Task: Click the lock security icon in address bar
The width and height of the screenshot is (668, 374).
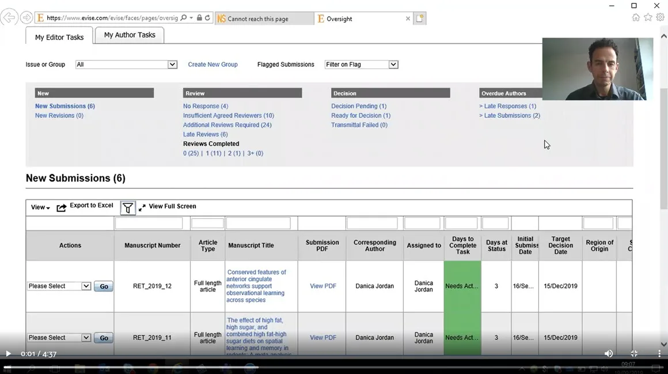Action: [199, 17]
